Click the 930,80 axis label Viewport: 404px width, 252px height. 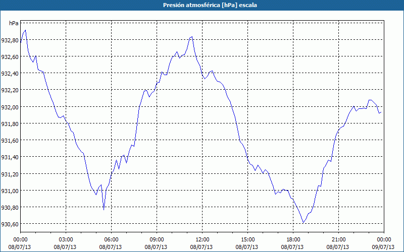click(x=10, y=208)
